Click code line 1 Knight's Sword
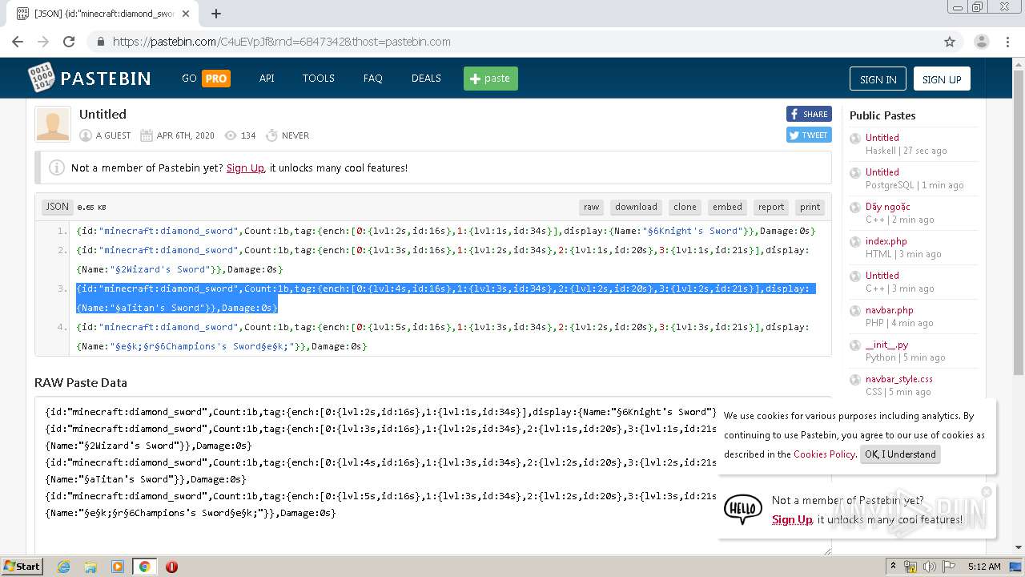Image resolution: width=1025 pixels, height=577 pixels. tap(446, 231)
